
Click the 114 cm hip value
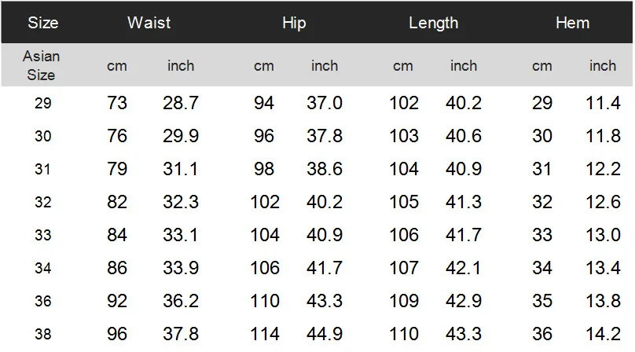[265, 334]
